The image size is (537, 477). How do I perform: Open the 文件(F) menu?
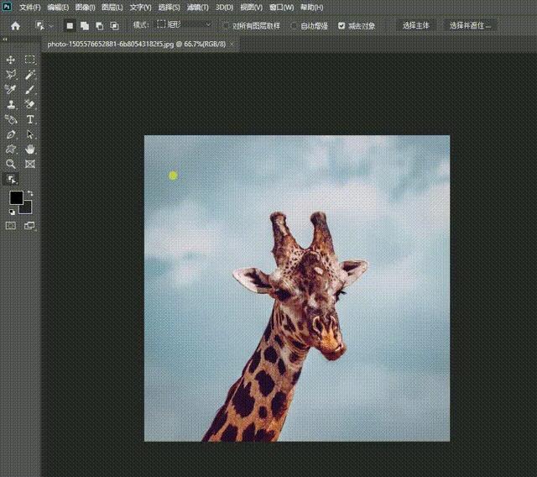pyautogui.click(x=30, y=8)
